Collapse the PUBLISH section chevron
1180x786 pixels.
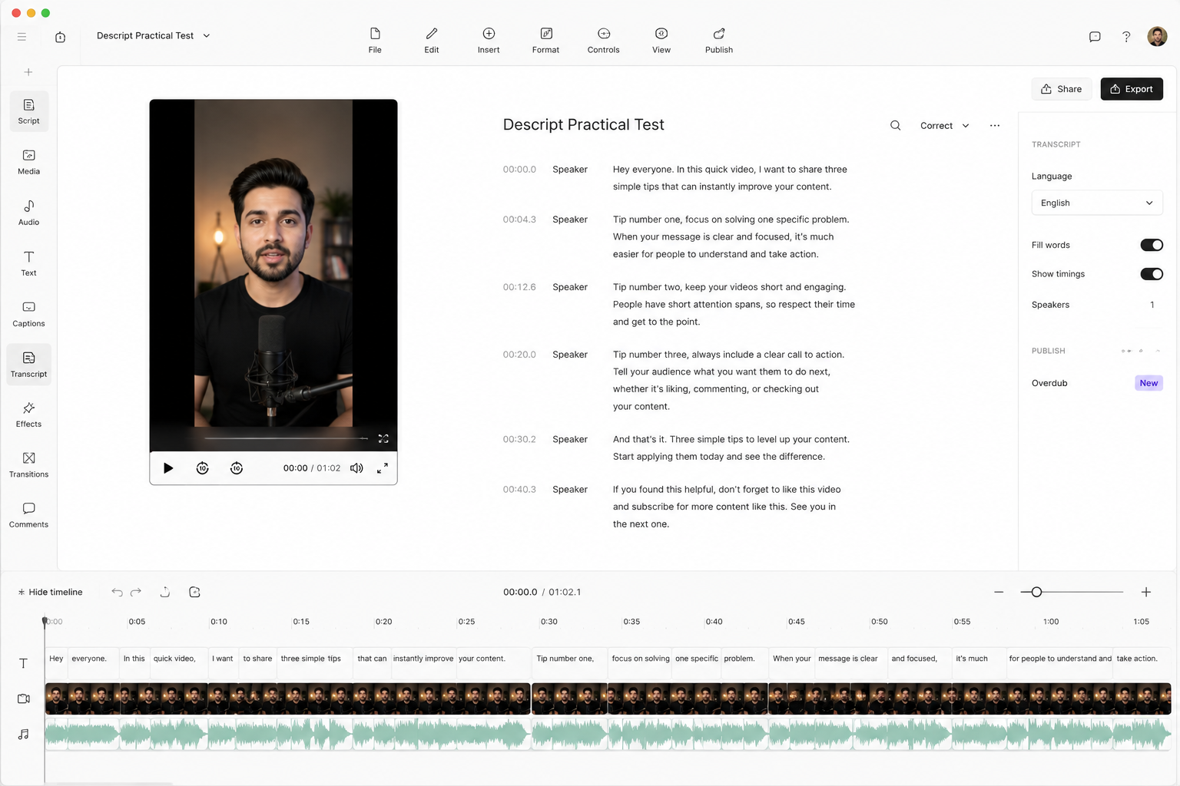1158,351
